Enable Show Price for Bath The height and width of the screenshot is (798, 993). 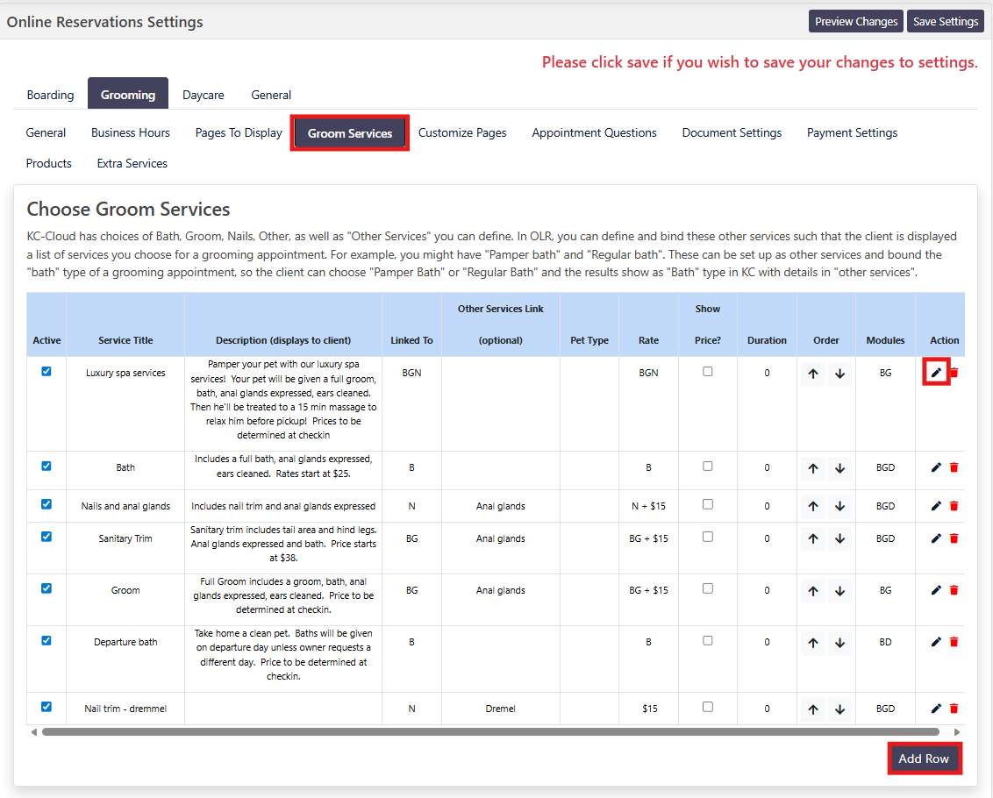pyautogui.click(x=708, y=466)
